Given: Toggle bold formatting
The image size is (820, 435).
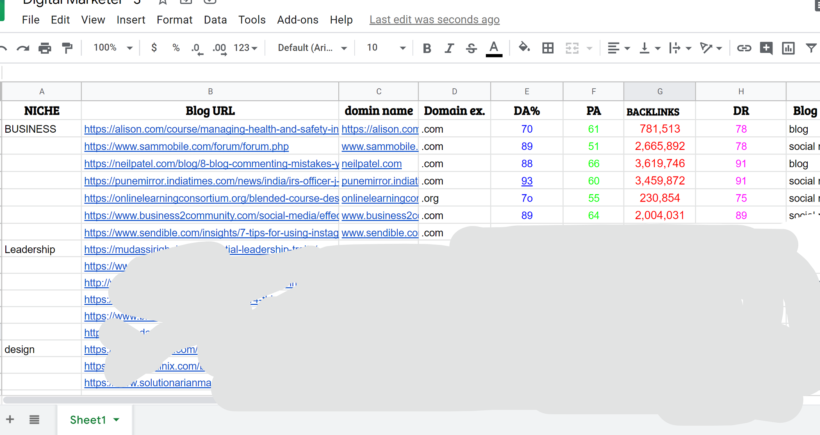Looking at the screenshot, I should click(x=426, y=48).
